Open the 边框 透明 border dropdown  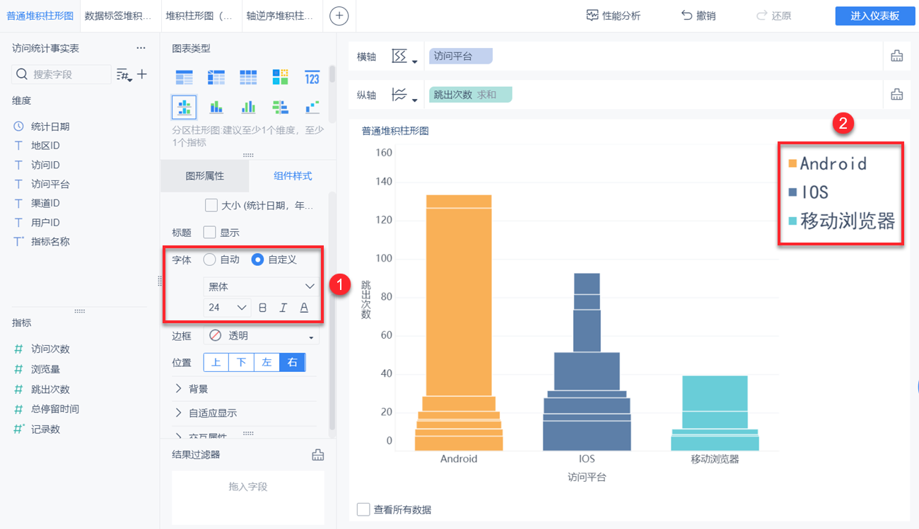261,336
